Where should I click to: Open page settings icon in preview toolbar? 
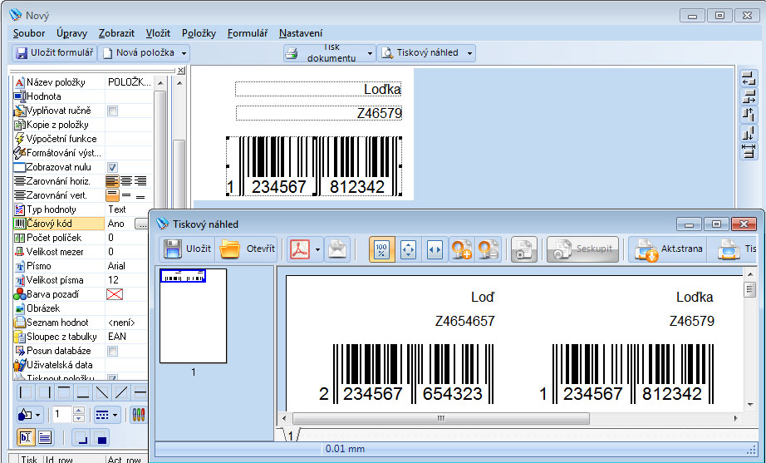pyautogui.click(x=523, y=249)
